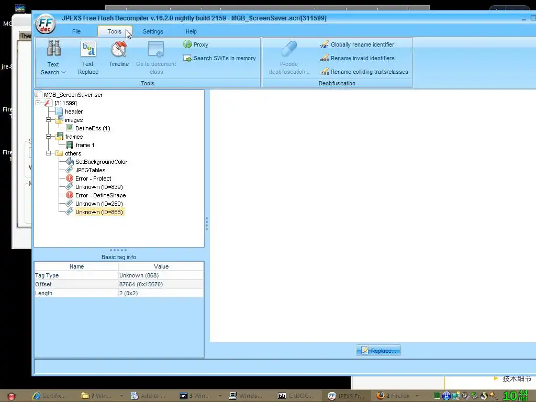The width and height of the screenshot is (536, 402).
Task: Open the 7z C:\DOC... taskbar item
Action: coord(296,396)
